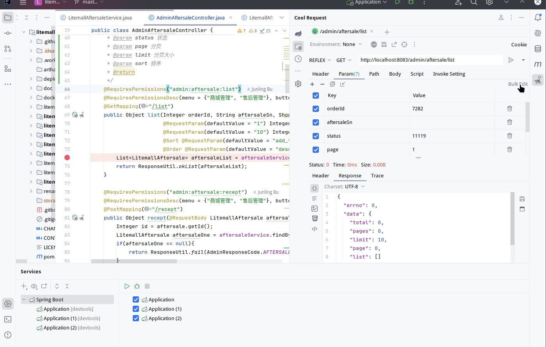
Task: Click the Cookie button
Action: (519, 44)
